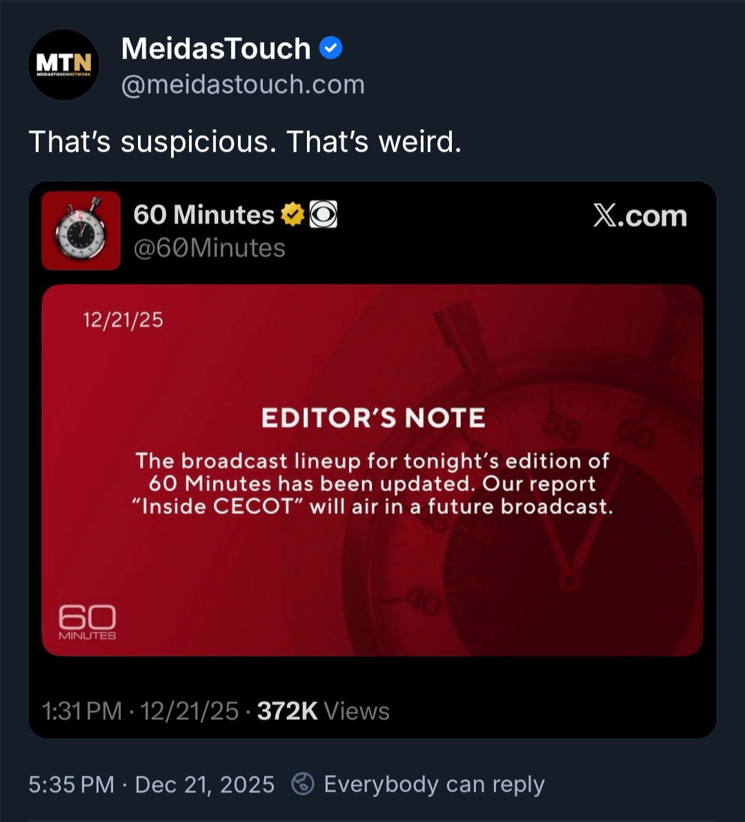Click the blue verified badge beside MeidasTouch
The width and height of the screenshot is (745, 822).
pyautogui.click(x=331, y=49)
